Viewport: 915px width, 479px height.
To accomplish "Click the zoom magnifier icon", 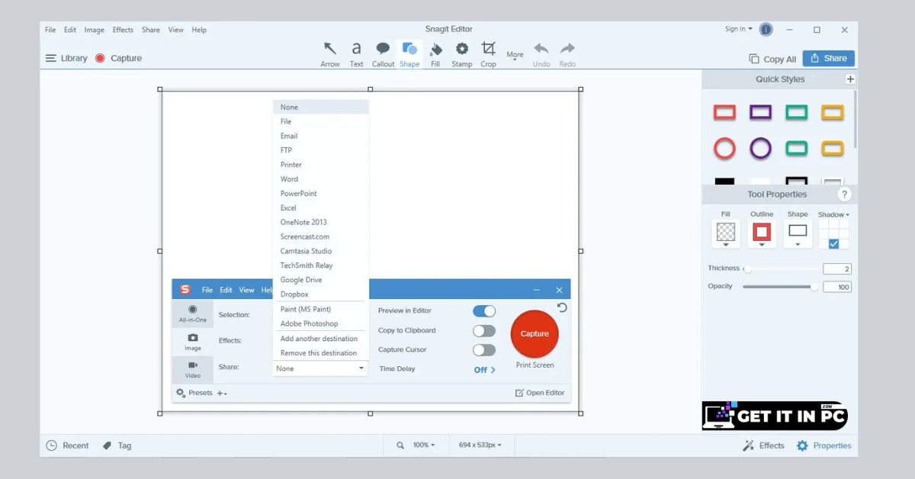I will [x=400, y=445].
